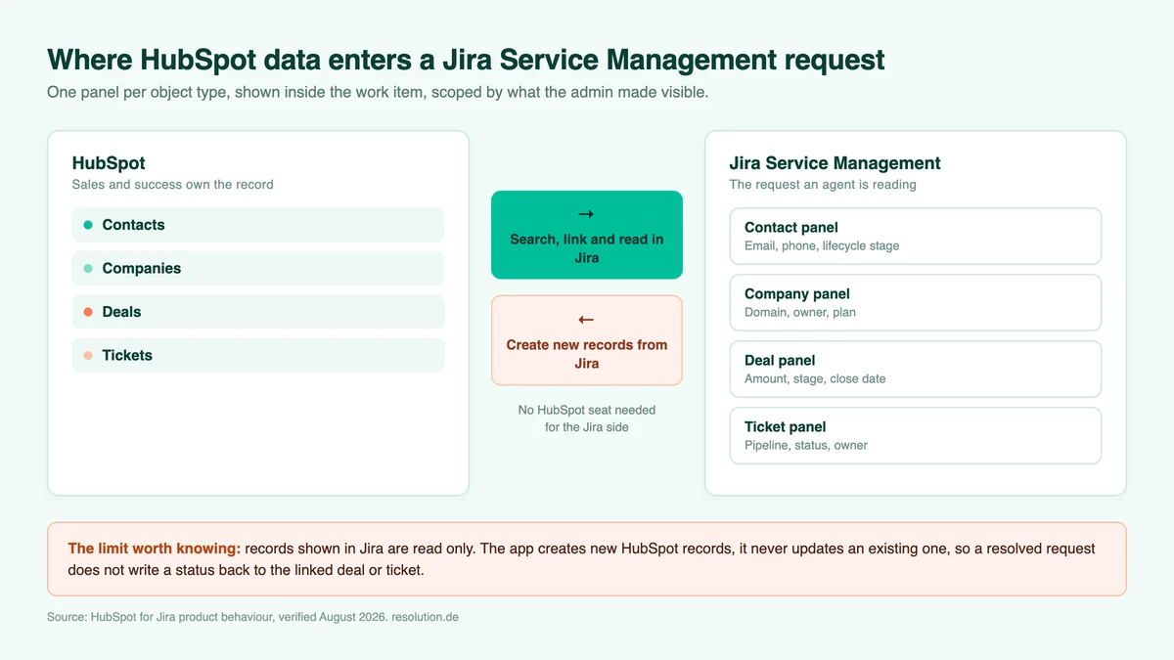
Task: Click 'The request an agent is reading'
Action: (x=823, y=184)
